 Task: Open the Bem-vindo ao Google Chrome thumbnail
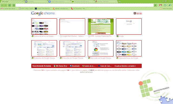click(101, 48)
